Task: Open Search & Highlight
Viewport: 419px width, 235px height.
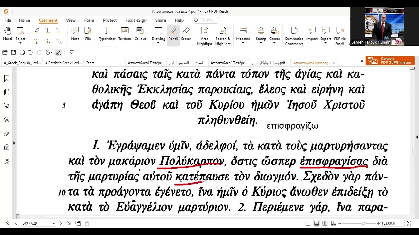Action: (223, 36)
